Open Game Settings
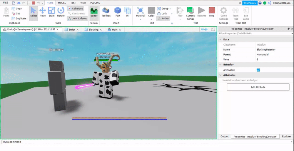Image resolution: width=294 pixels, height=151 pixels. click(223, 13)
